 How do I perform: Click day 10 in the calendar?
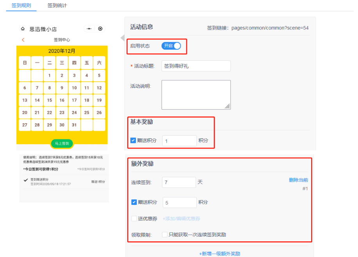tap(74, 88)
